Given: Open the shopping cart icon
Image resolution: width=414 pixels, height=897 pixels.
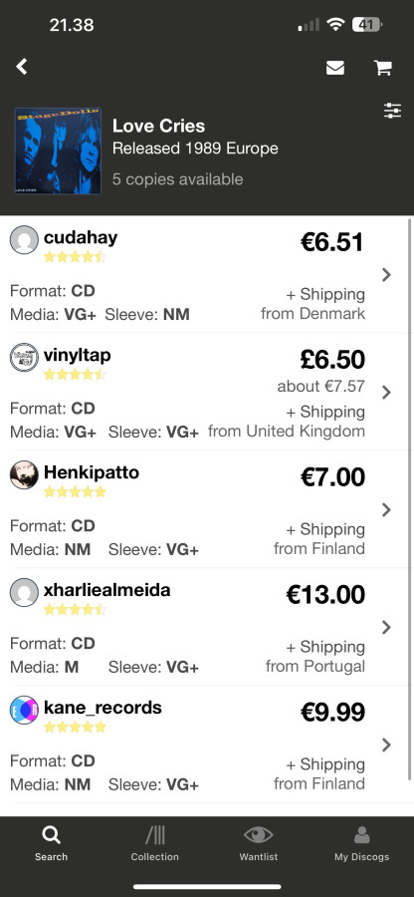Looking at the screenshot, I should (382, 68).
